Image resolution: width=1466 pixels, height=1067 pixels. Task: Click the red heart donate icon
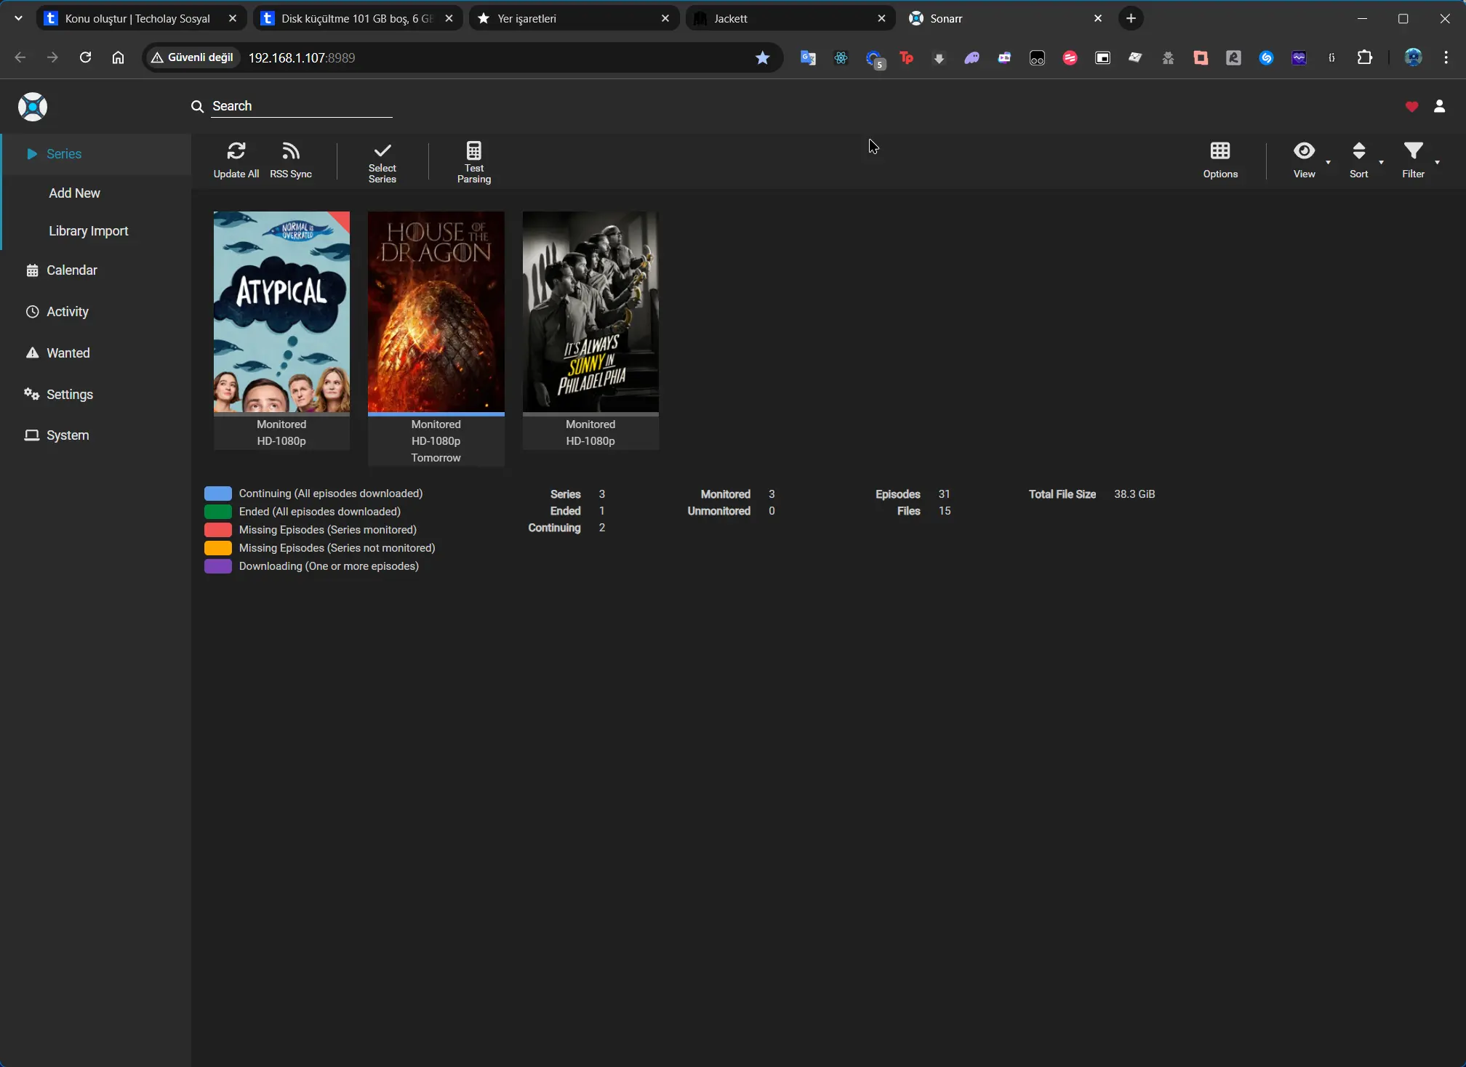click(1411, 107)
